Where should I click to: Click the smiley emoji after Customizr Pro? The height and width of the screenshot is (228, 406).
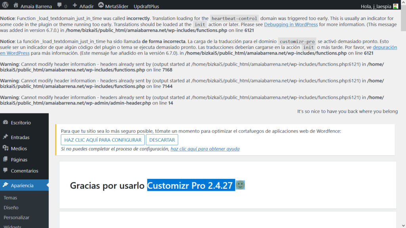click(240, 185)
